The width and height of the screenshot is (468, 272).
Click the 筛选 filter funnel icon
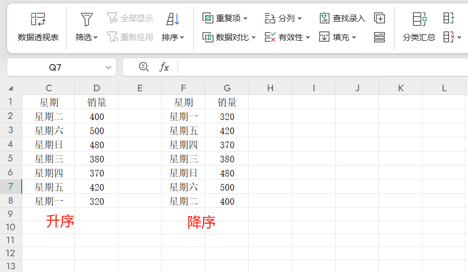click(86, 20)
